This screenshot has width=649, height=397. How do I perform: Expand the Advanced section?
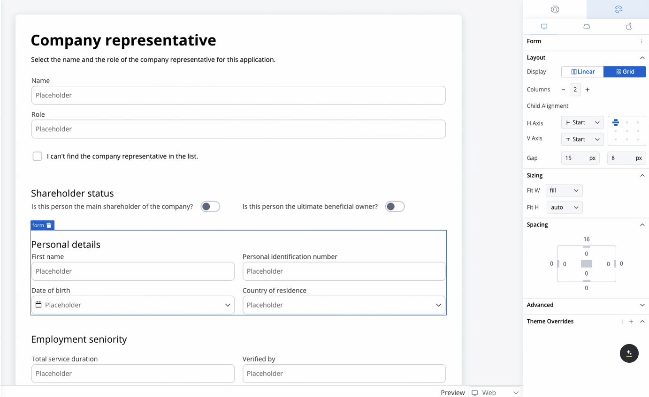pos(642,305)
